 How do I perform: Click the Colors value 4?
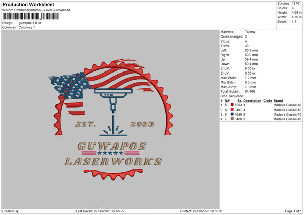pyautogui.click(x=293, y=8)
